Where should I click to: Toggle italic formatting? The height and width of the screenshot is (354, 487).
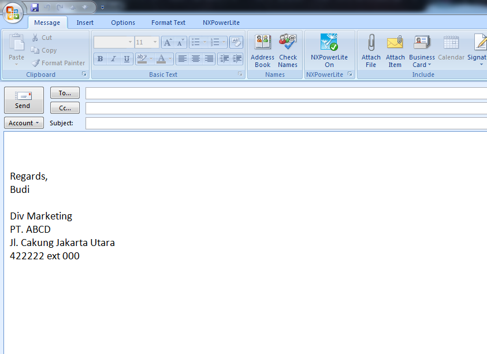click(113, 58)
